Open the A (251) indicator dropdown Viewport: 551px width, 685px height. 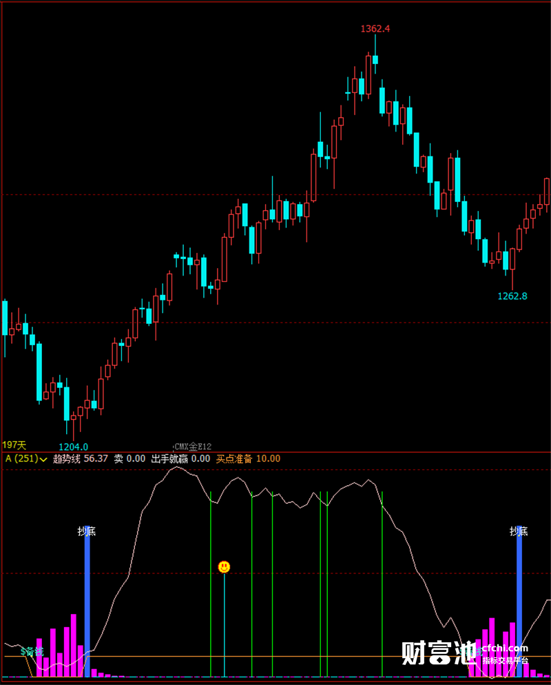click(x=26, y=459)
